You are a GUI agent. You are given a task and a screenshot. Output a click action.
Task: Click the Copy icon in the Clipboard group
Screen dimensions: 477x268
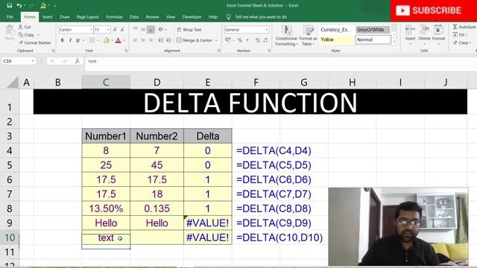point(21,35)
